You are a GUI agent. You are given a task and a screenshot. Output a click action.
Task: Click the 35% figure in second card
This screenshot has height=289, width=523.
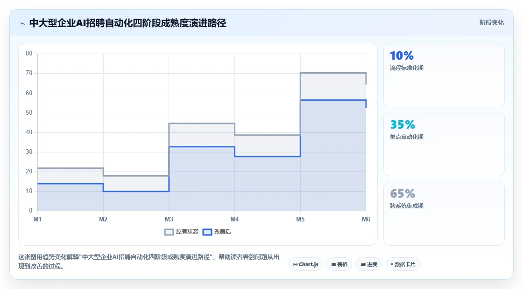[x=403, y=124]
